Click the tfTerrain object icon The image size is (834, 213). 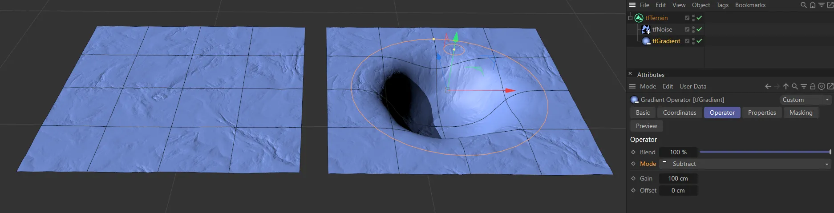point(639,18)
